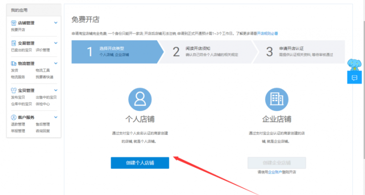Open 举报管理 in sidebar
Viewport: 365px width, 195px height.
pyautogui.click(x=18, y=130)
